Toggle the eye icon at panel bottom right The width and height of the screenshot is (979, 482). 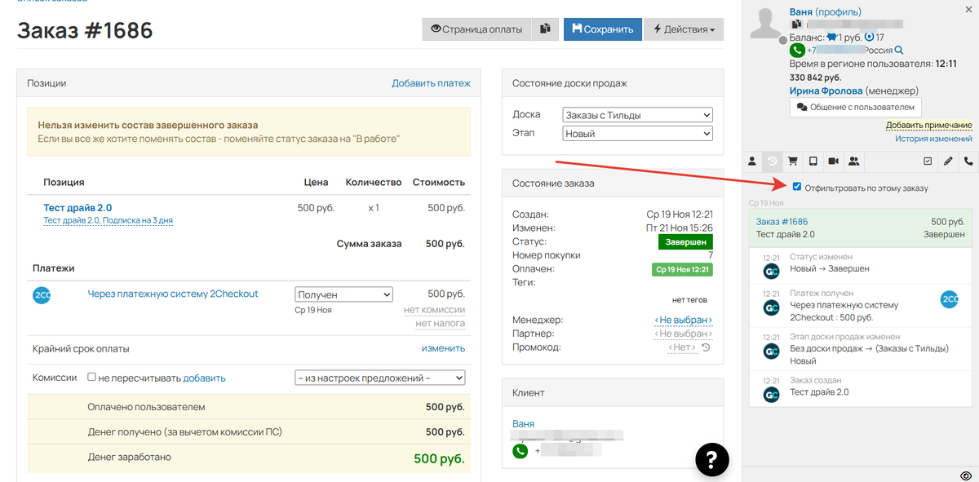966,475
